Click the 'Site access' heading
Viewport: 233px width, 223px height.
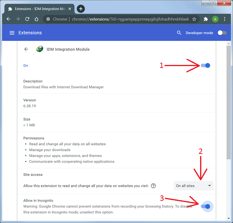tap(33, 175)
